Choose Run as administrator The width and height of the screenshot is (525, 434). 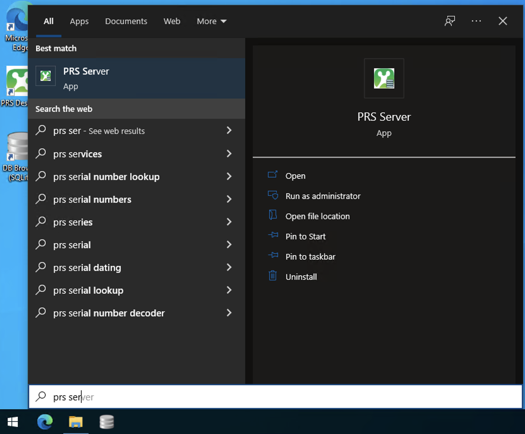[323, 196]
